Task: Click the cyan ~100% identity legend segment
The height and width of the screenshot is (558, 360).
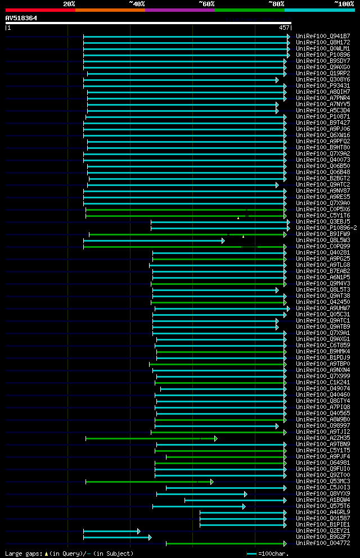Action: click(319, 10)
